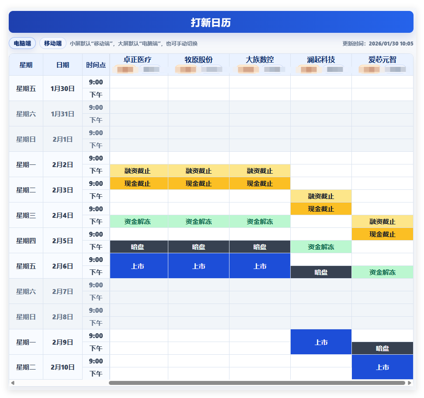Click the right scroll arrow of horizontal scrollbar
424x398 pixels.
click(410, 383)
